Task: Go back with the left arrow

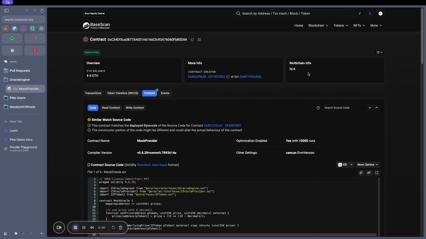Action: 27,11
